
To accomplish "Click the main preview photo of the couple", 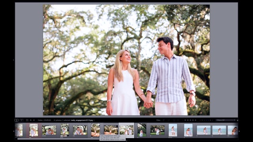I will [x=126, y=60].
